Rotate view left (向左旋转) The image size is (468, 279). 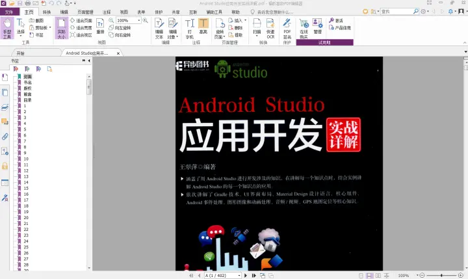pos(120,27)
